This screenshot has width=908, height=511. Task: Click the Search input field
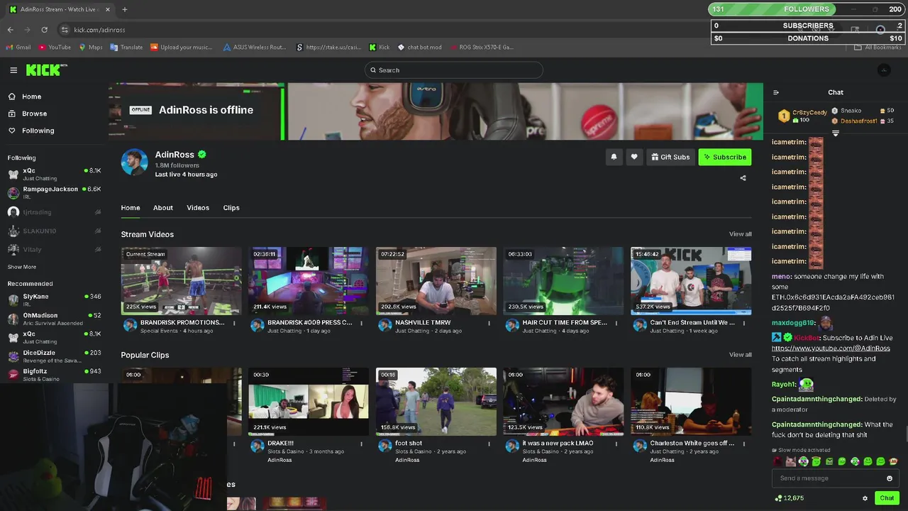(x=454, y=70)
